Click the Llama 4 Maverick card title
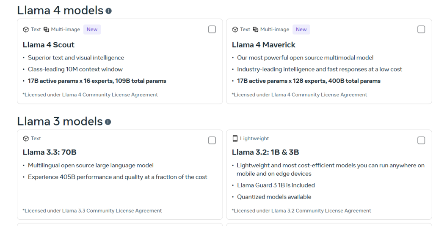447x226 pixels. pyautogui.click(x=264, y=45)
